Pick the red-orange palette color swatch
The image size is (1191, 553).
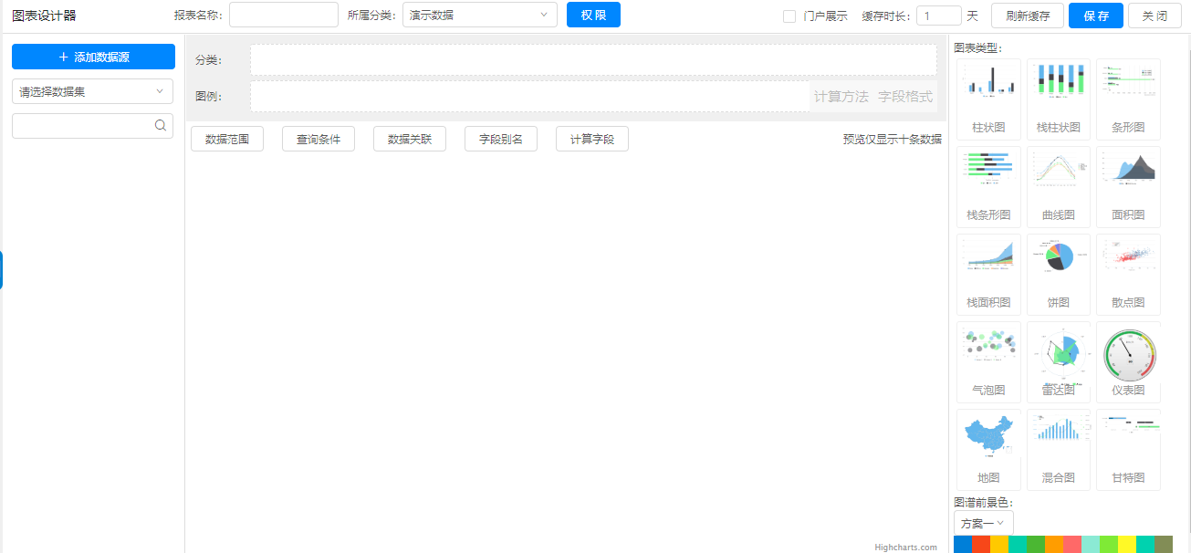(981, 545)
